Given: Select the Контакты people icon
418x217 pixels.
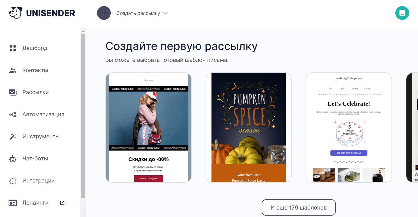Looking at the screenshot, I should pos(13,70).
